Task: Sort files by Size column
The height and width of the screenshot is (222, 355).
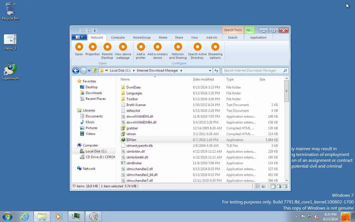Action: coord(268,79)
